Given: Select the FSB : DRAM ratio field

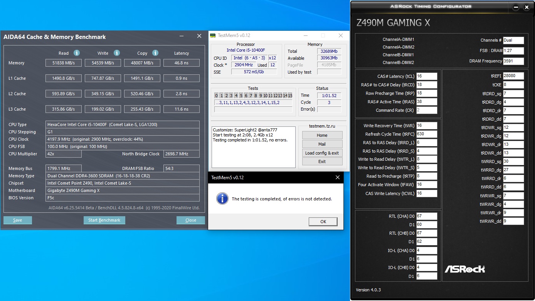Looking at the screenshot, I should (513, 50).
